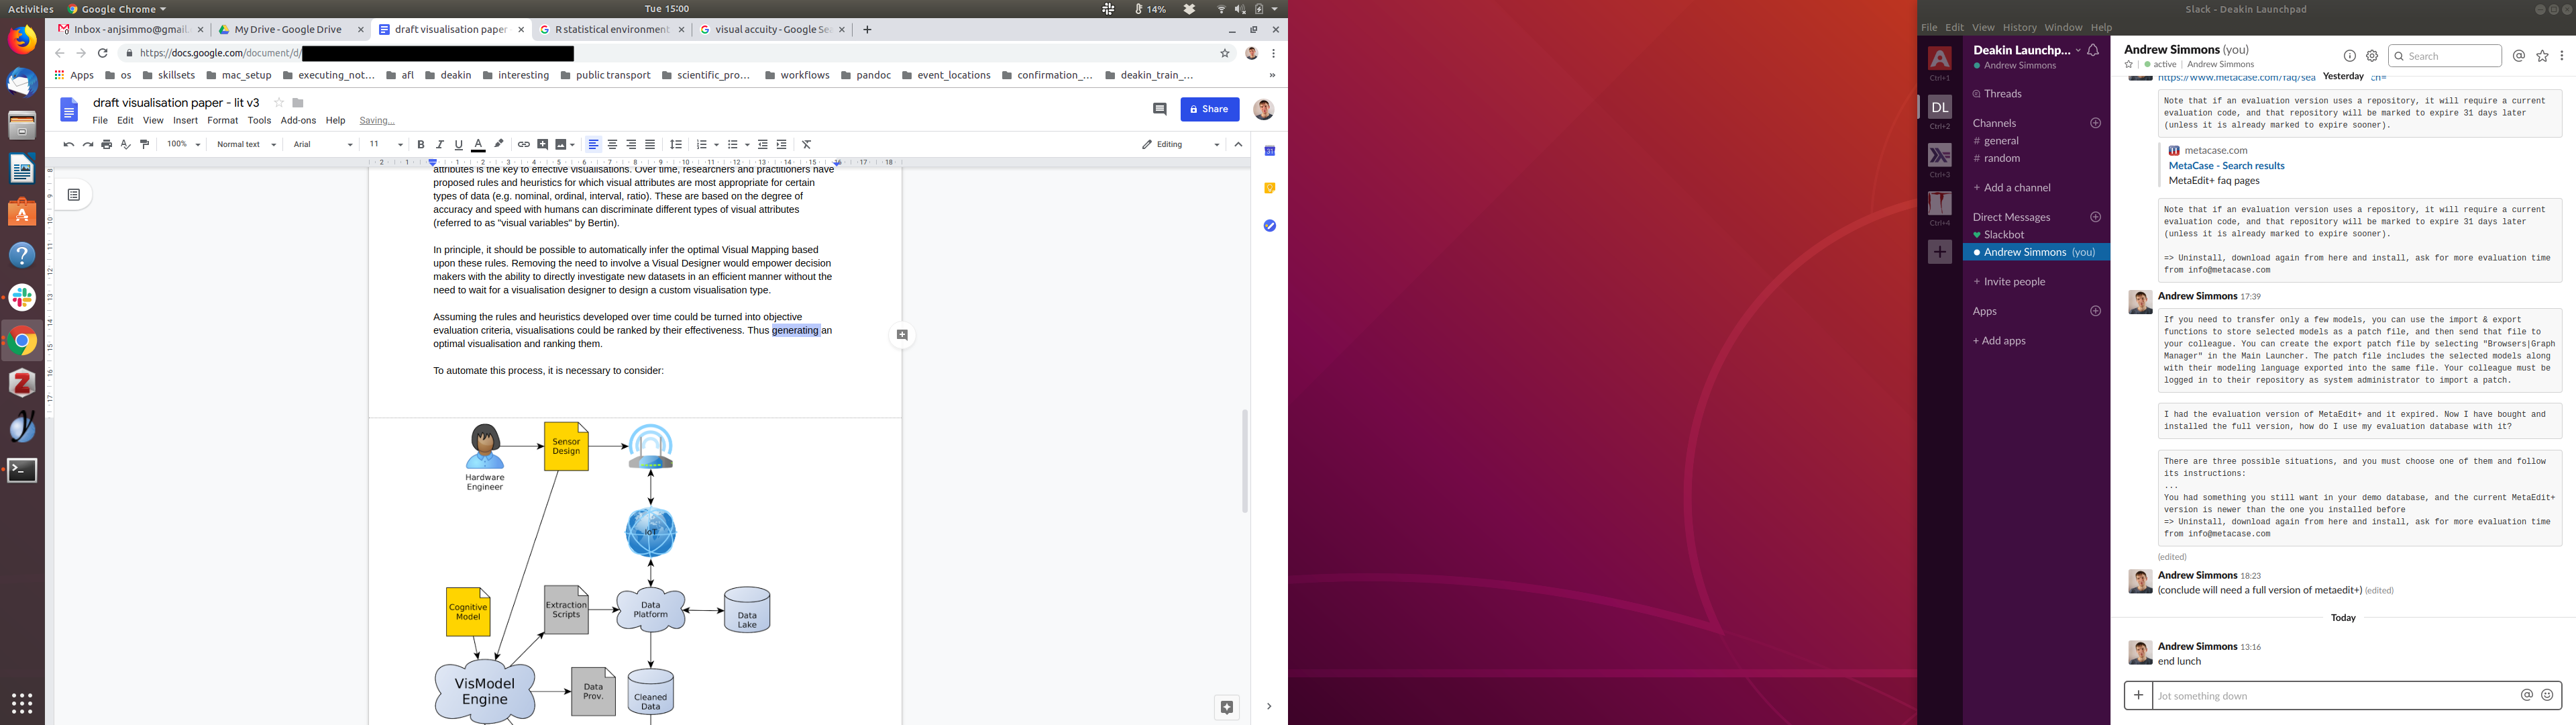
Task: Expand the zoom 100% dropdown
Action: pos(183,144)
